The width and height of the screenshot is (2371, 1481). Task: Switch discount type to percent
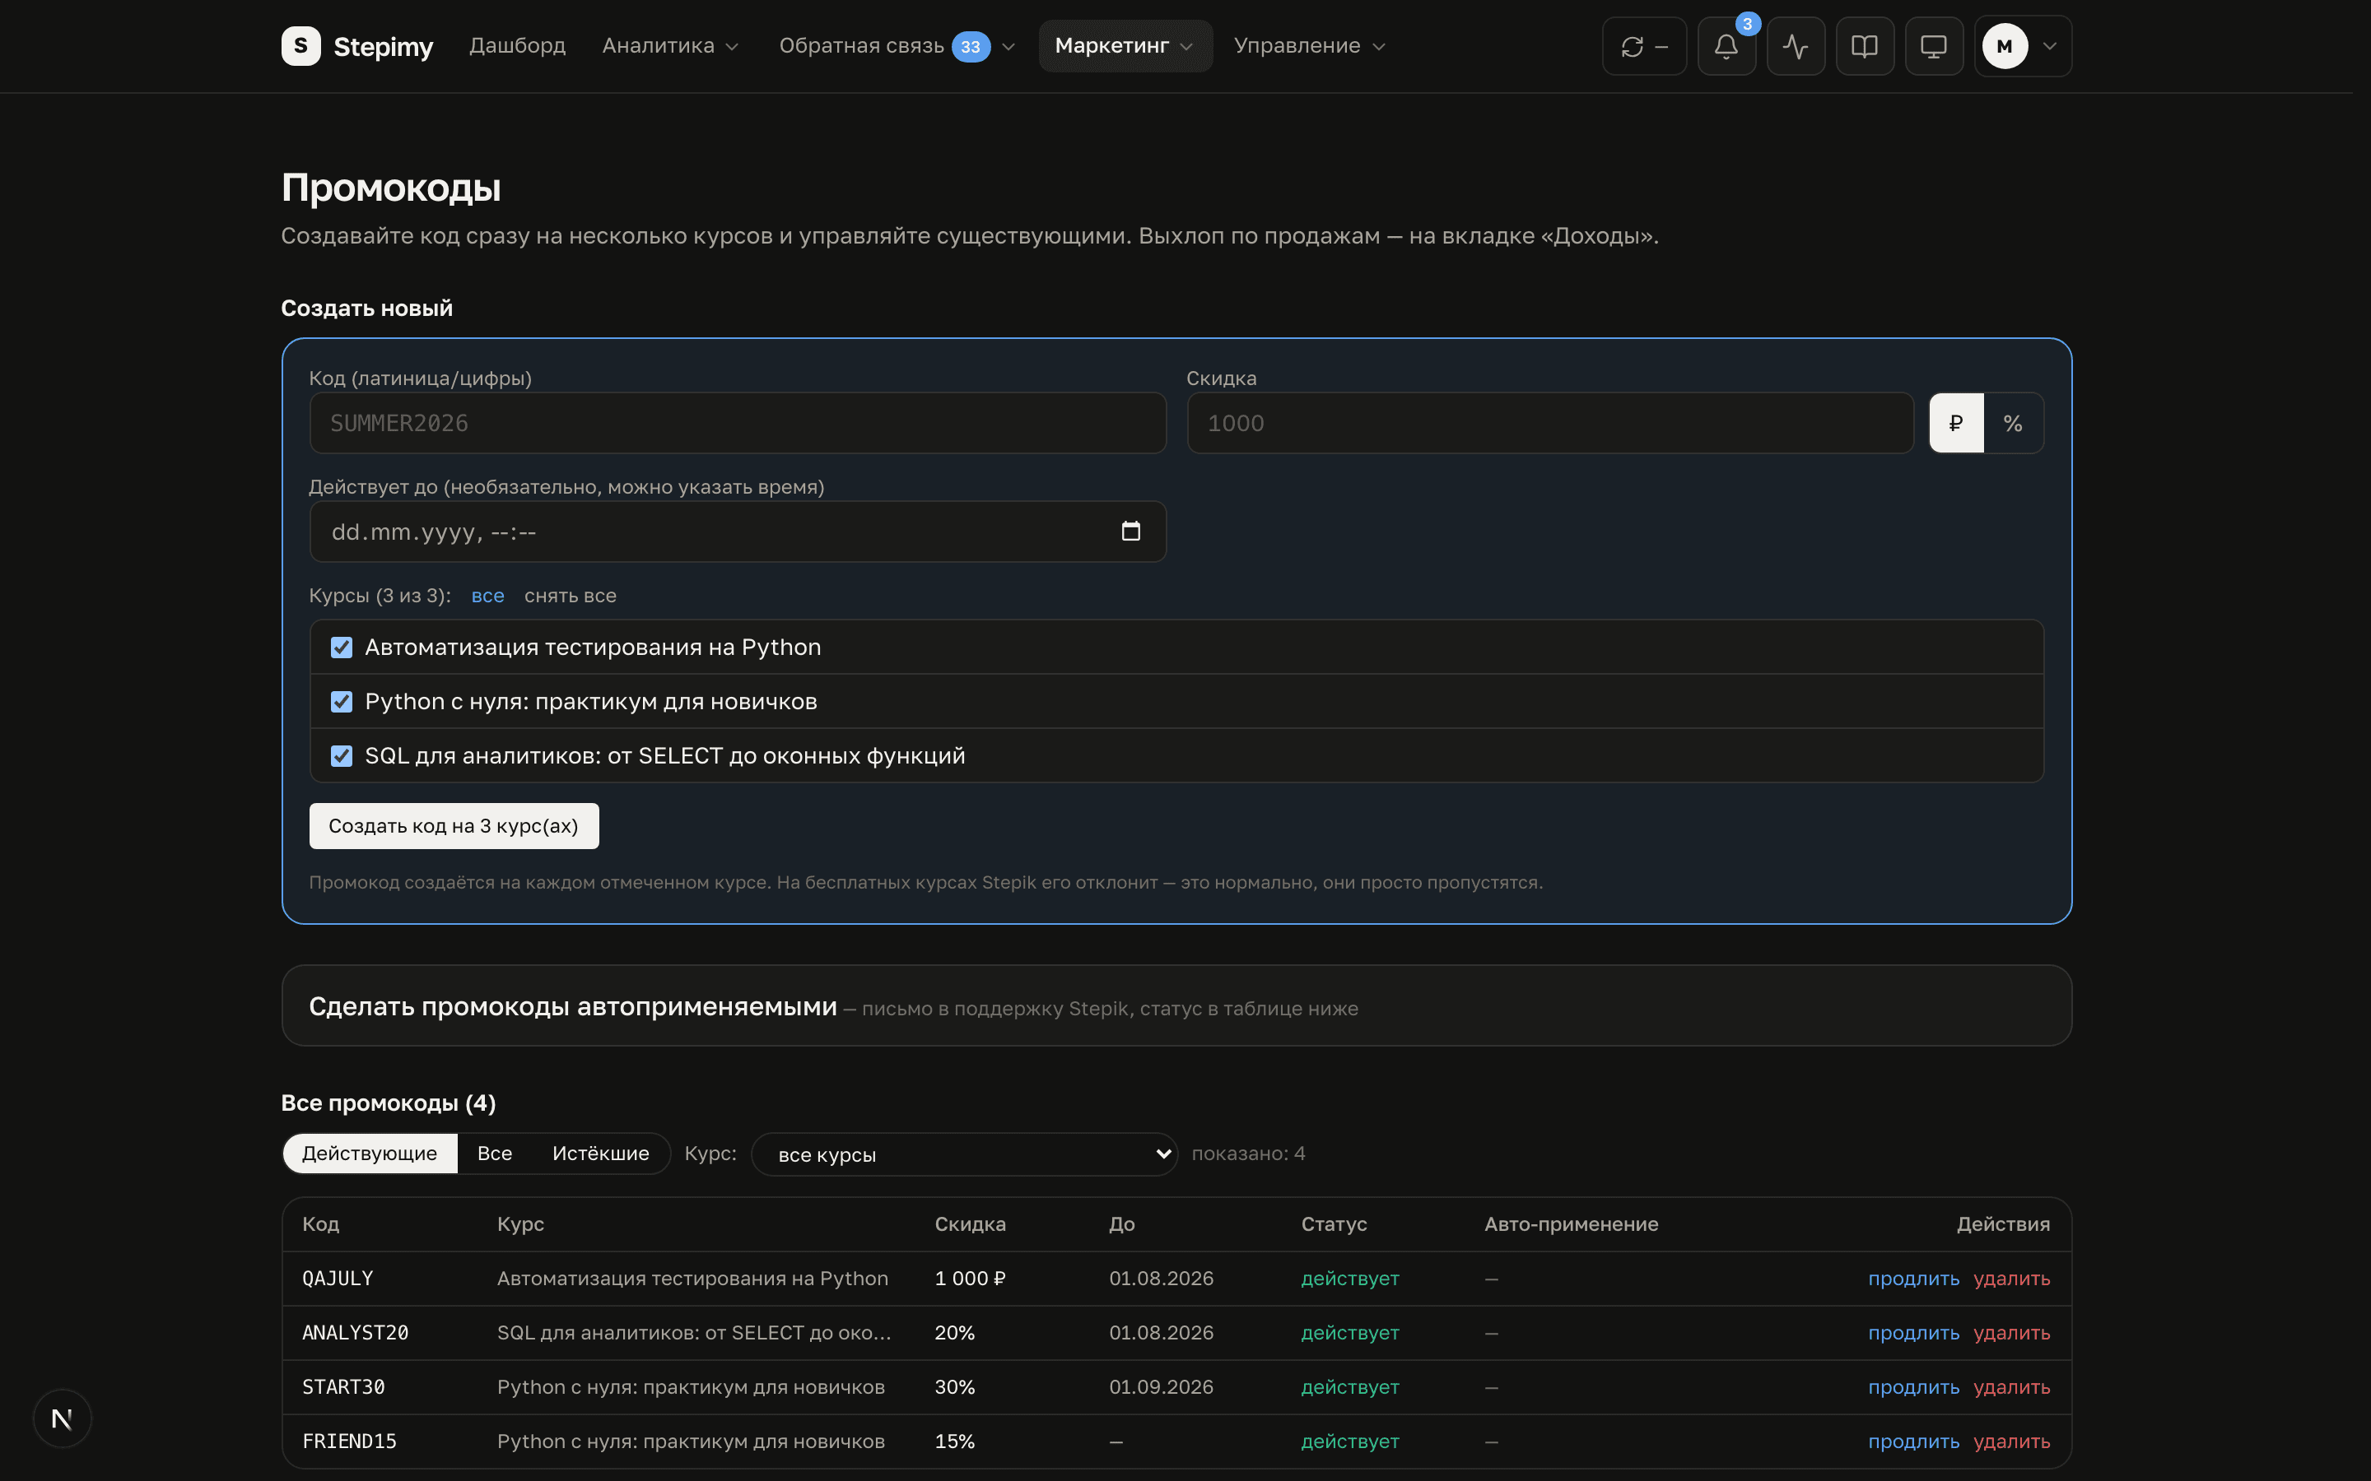[2014, 423]
